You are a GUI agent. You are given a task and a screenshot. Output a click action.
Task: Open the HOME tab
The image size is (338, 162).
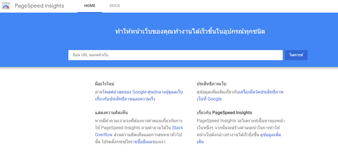[x=90, y=6]
